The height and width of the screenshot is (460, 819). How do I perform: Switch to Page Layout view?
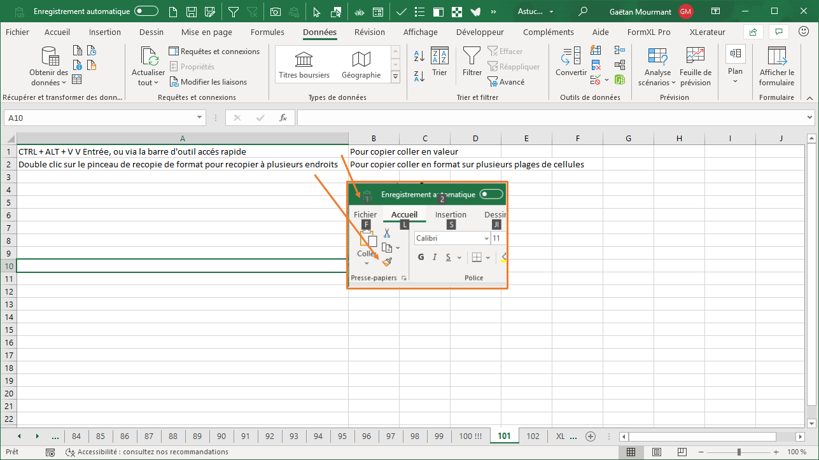click(x=655, y=452)
